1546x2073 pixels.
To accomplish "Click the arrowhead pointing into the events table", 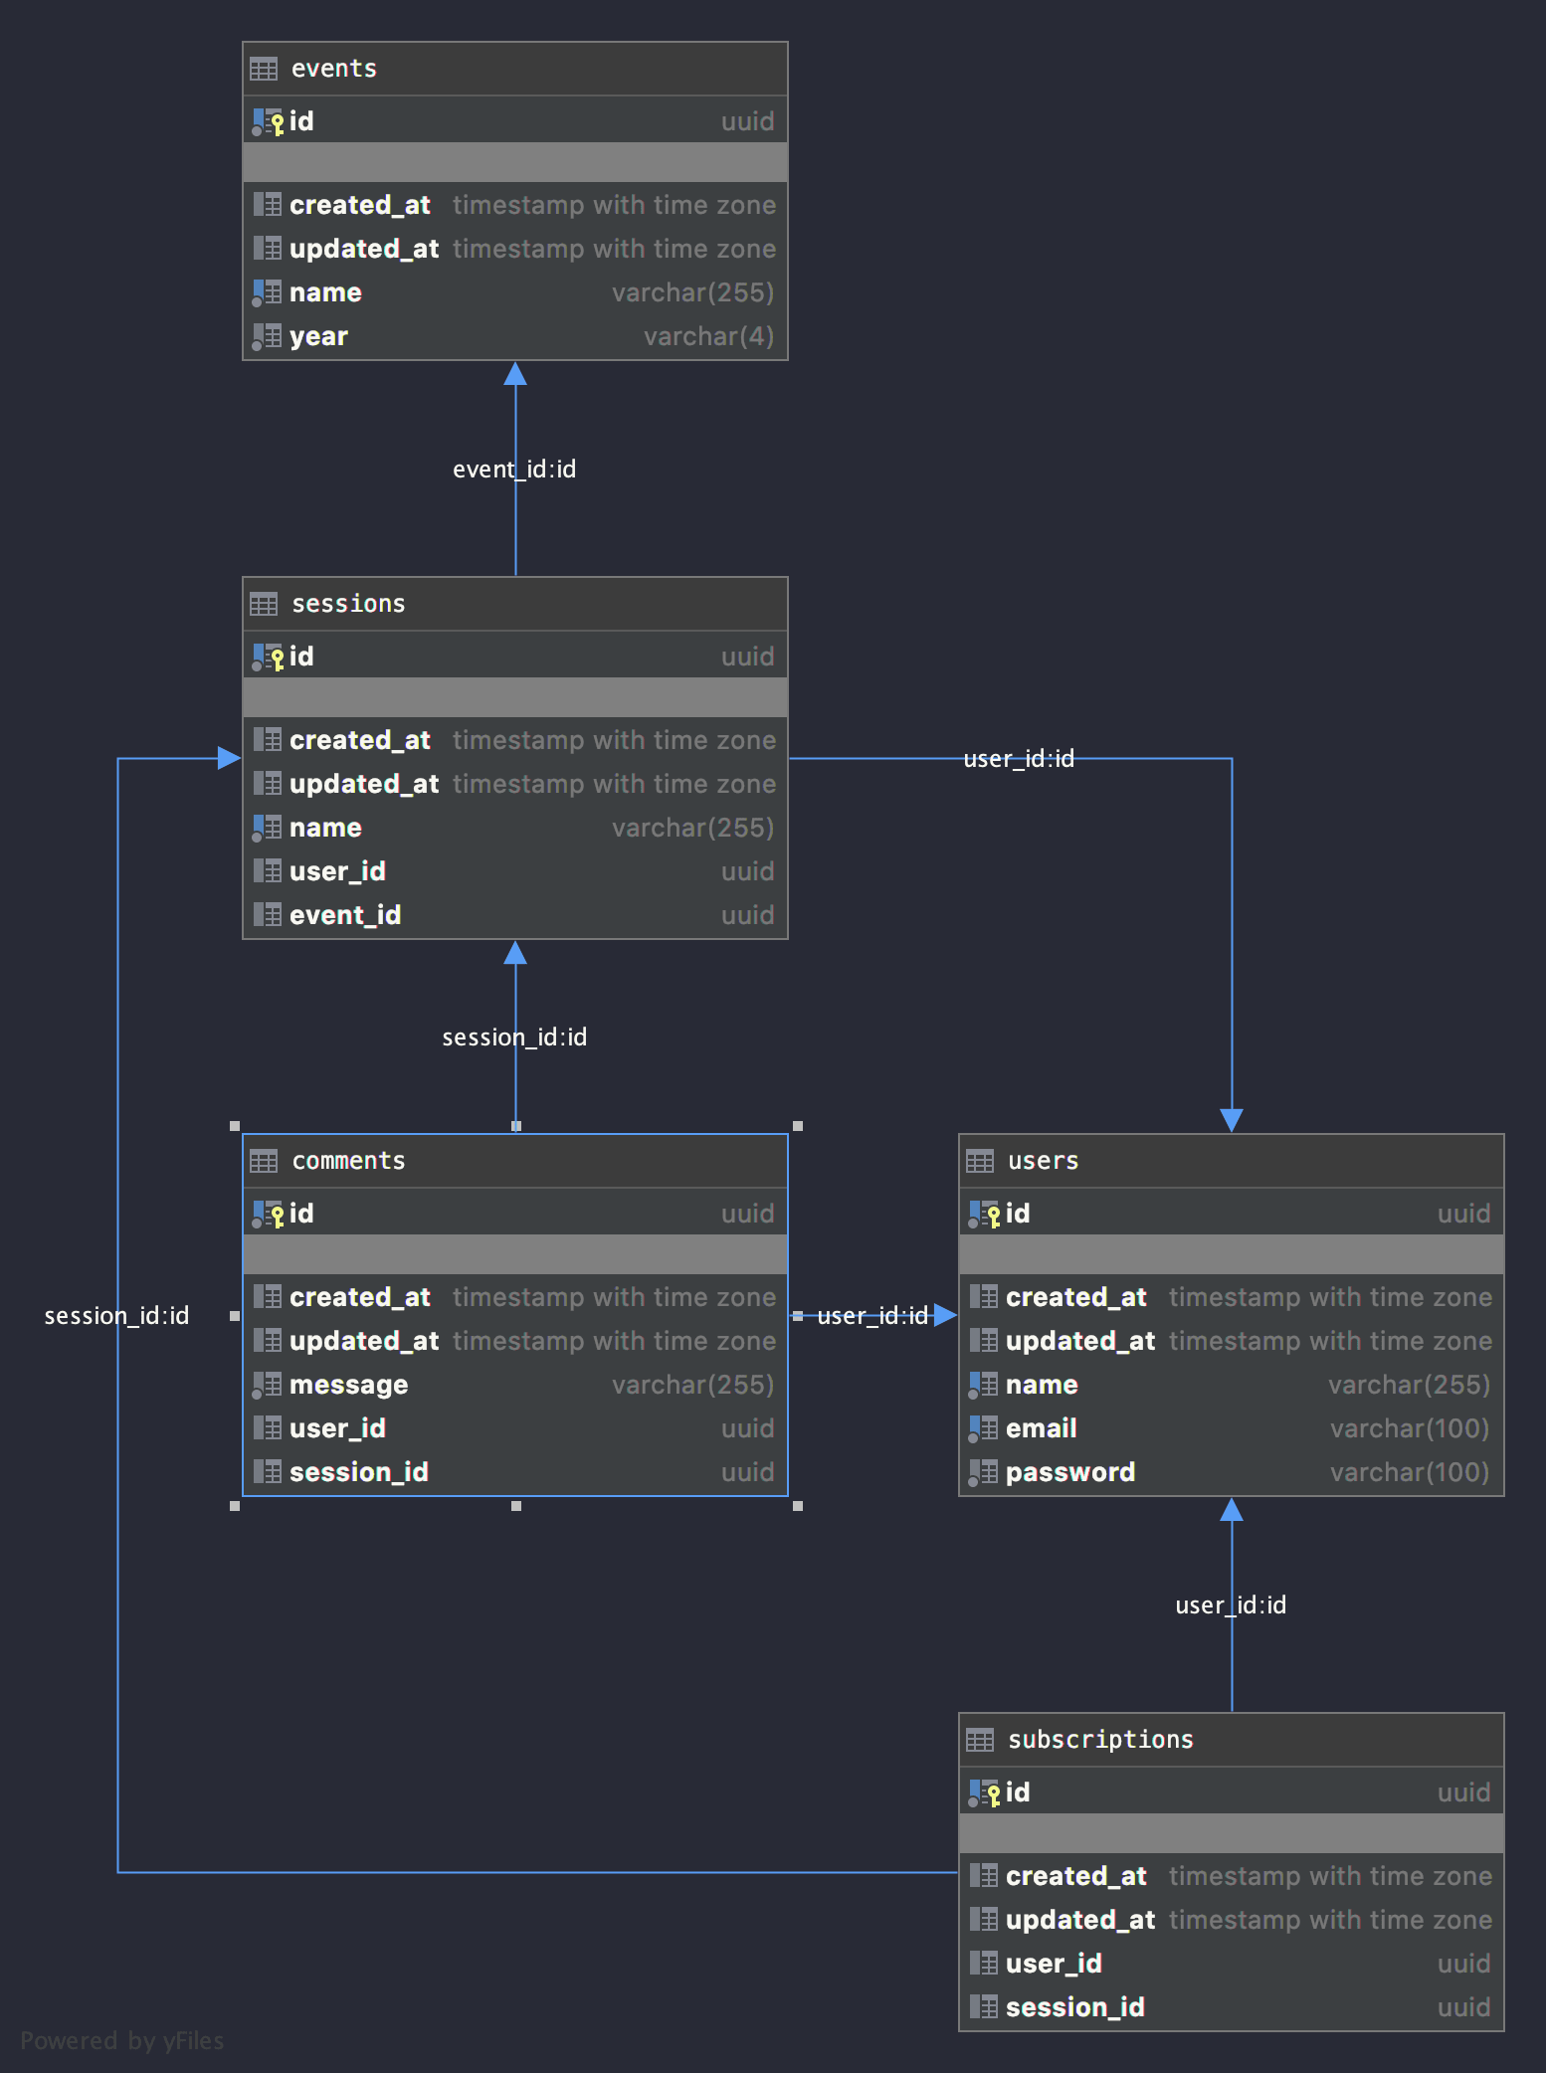I will [x=515, y=373].
